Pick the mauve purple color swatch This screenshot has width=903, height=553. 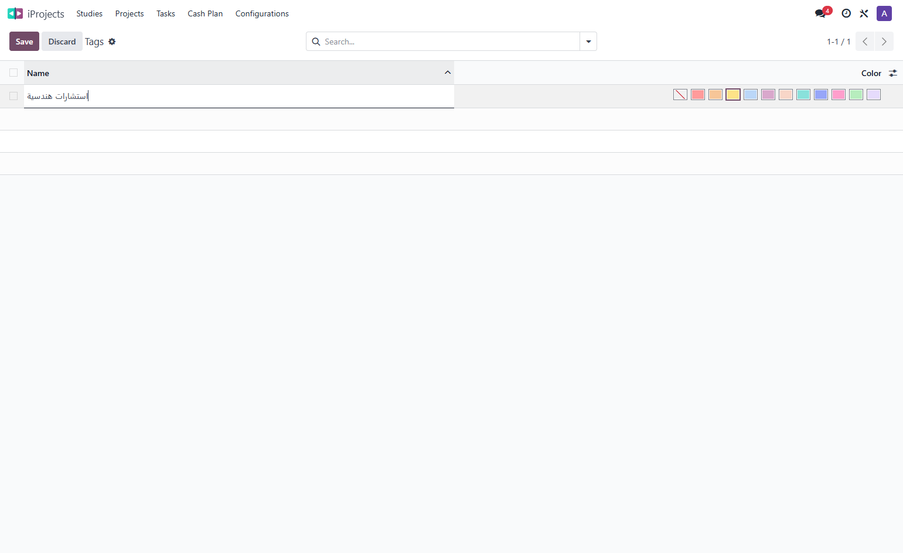[768, 94]
